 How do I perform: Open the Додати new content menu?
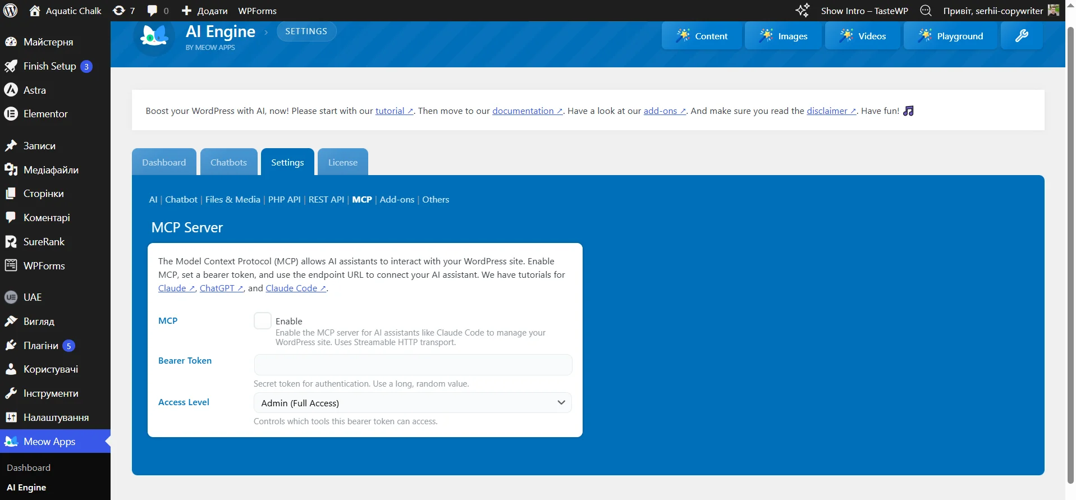[205, 11]
